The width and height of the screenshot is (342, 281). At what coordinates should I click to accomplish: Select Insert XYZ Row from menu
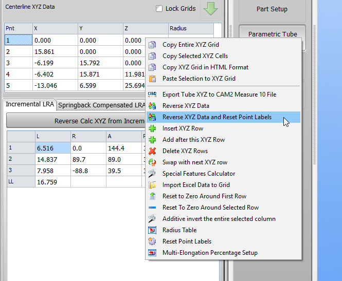[223, 128]
